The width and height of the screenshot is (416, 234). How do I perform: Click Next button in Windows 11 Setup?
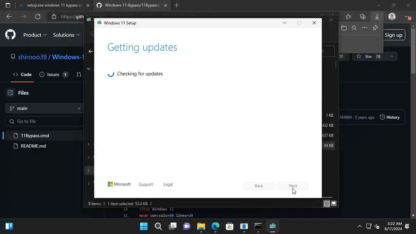point(293,186)
